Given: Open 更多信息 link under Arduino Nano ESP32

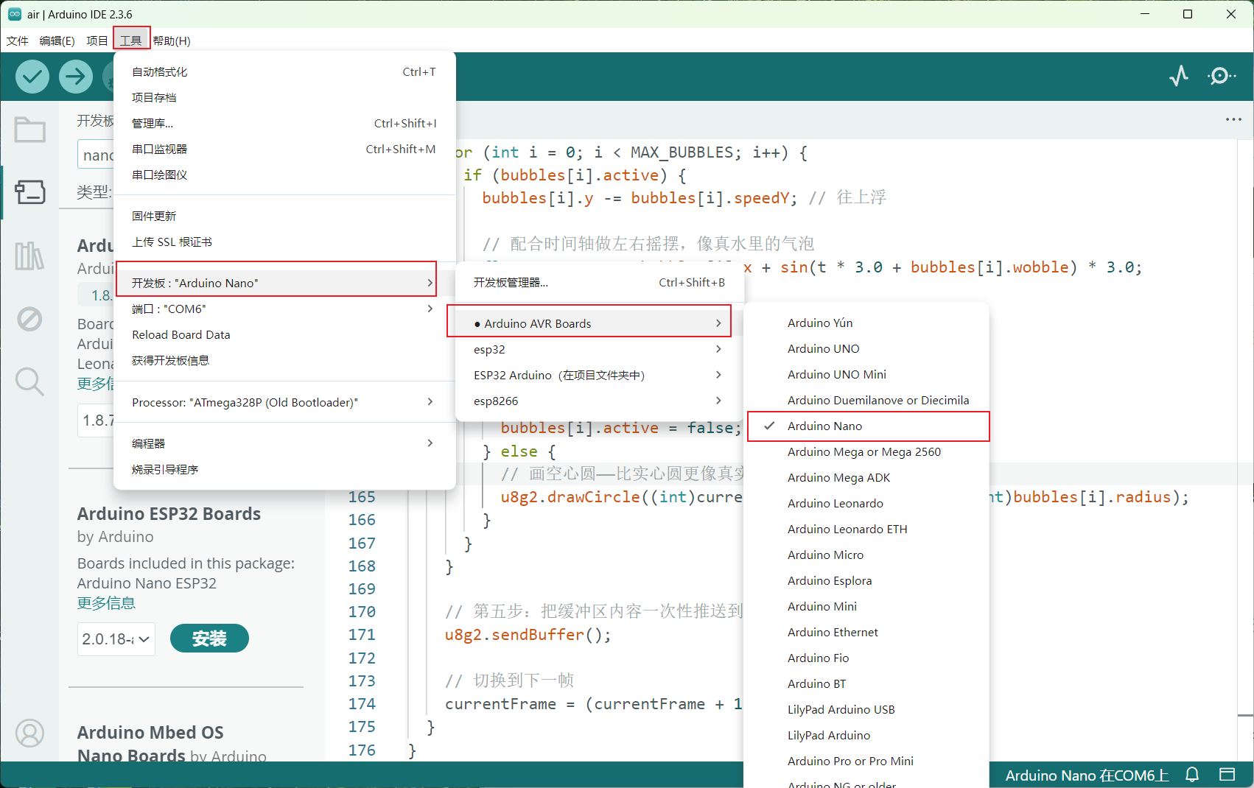Looking at the screenshot, I should click(106, 603).
